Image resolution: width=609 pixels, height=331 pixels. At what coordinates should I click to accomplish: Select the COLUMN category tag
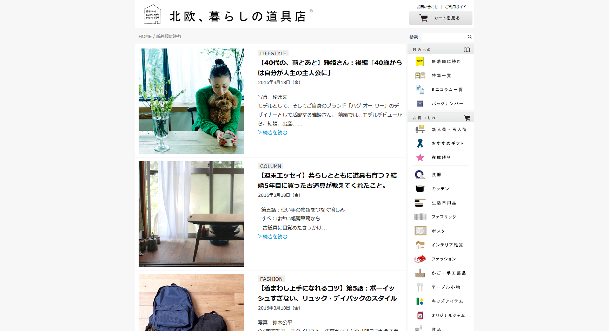pyautogui.click(x=271, y=166)
